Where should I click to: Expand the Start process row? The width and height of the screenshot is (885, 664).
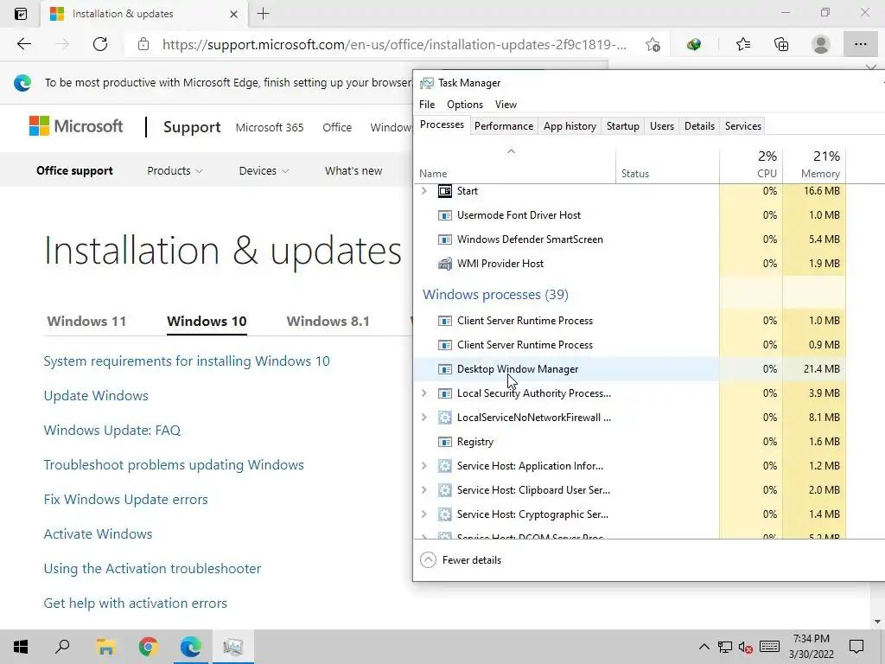424,191
